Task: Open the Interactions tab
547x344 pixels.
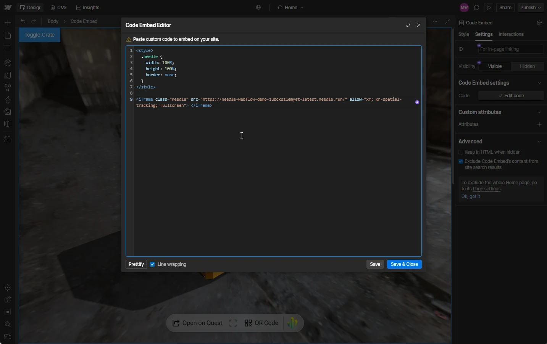Action: pyautogui.click(x=511, y=34)
